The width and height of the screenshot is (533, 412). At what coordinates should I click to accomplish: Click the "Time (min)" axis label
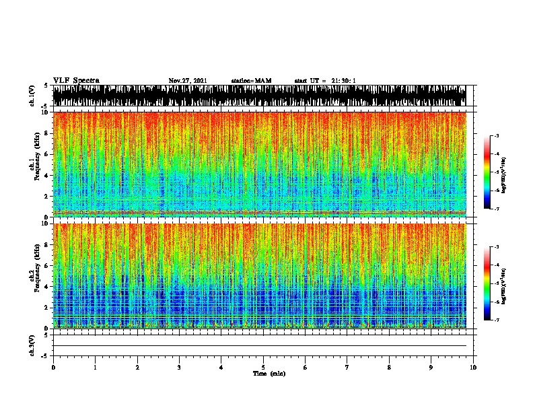269,374
